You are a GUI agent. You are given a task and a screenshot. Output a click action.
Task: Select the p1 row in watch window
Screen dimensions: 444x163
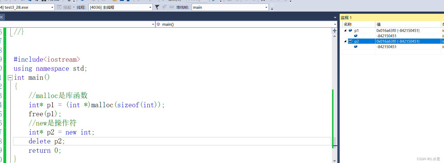coord(393,30)
